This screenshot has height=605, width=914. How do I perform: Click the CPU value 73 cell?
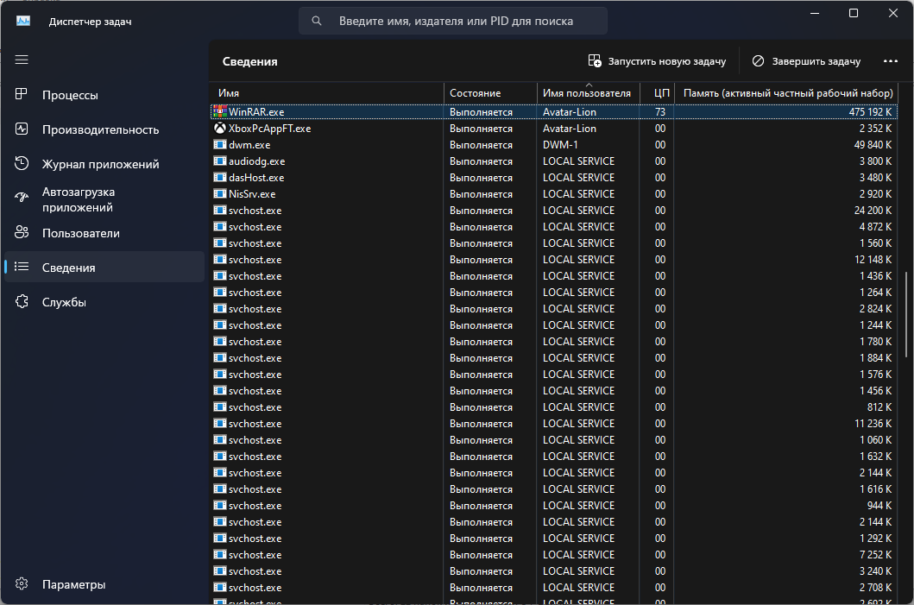660,112
